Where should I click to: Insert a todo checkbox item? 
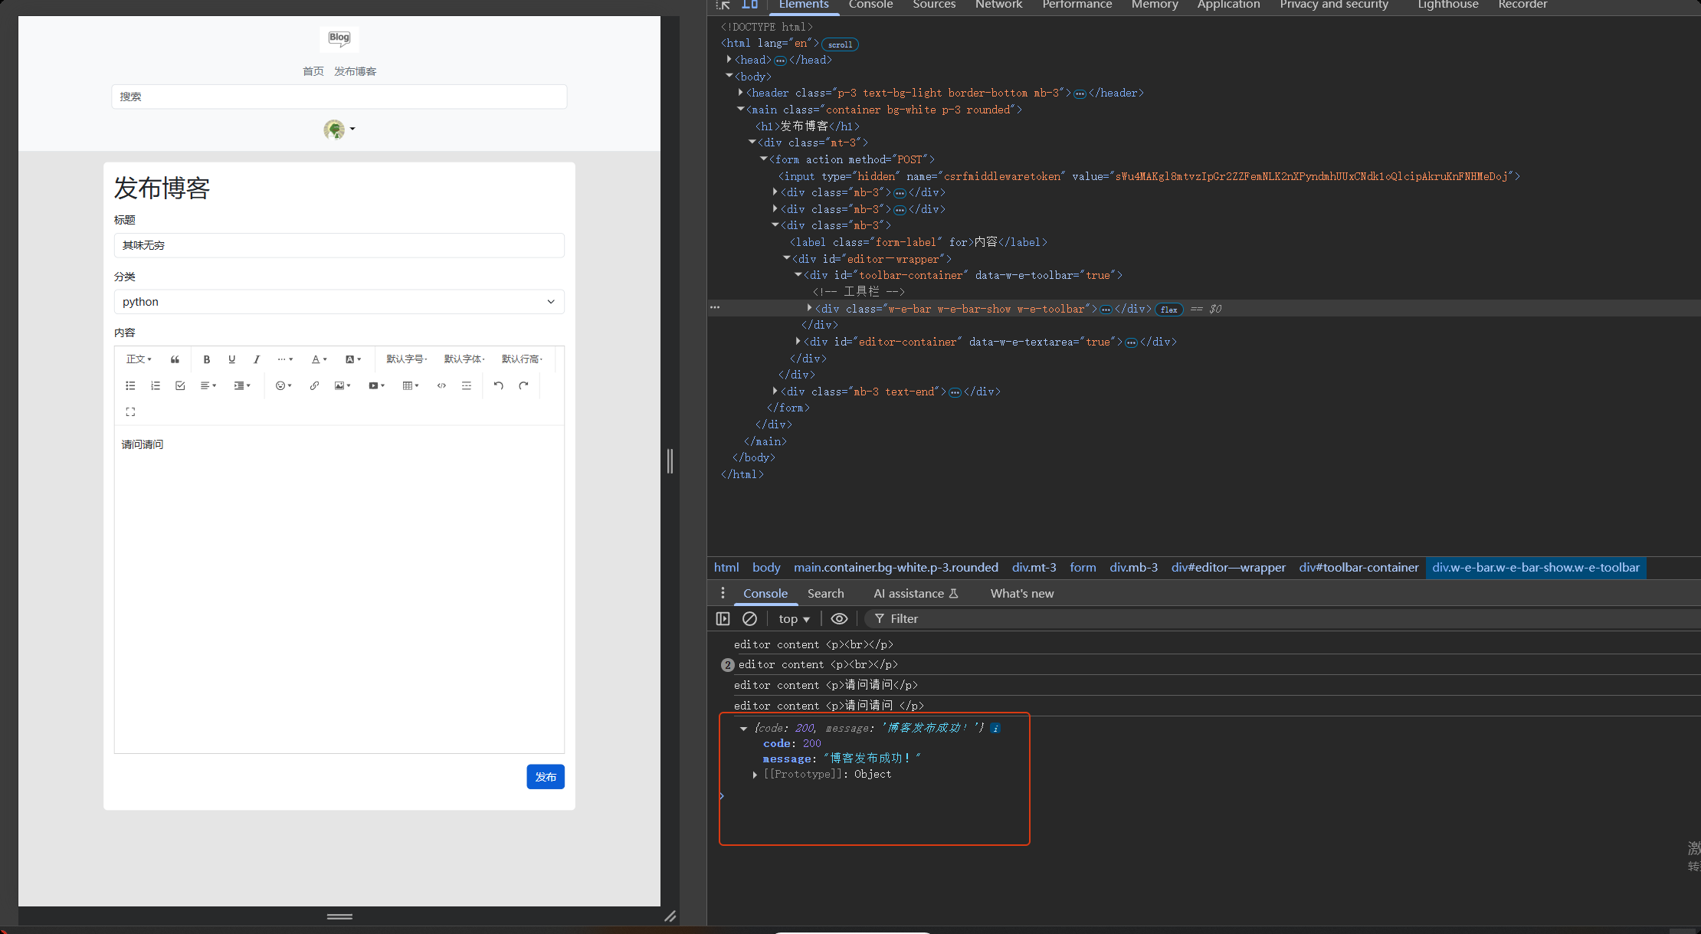pos(180,386)
